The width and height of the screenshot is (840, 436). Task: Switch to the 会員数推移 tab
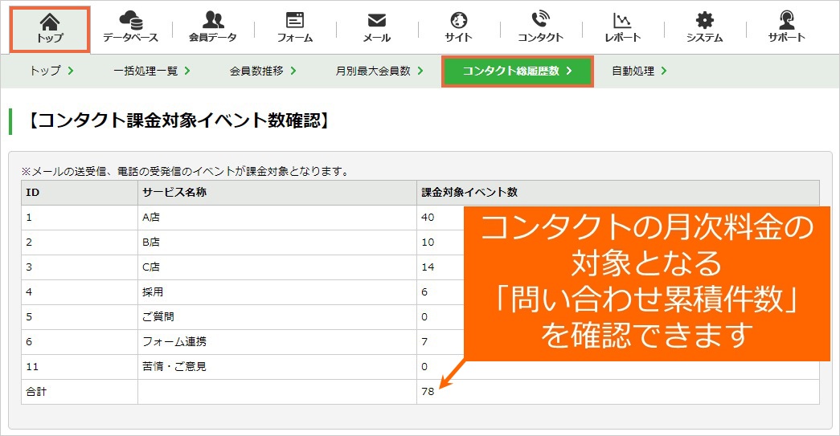coord(263,71)
